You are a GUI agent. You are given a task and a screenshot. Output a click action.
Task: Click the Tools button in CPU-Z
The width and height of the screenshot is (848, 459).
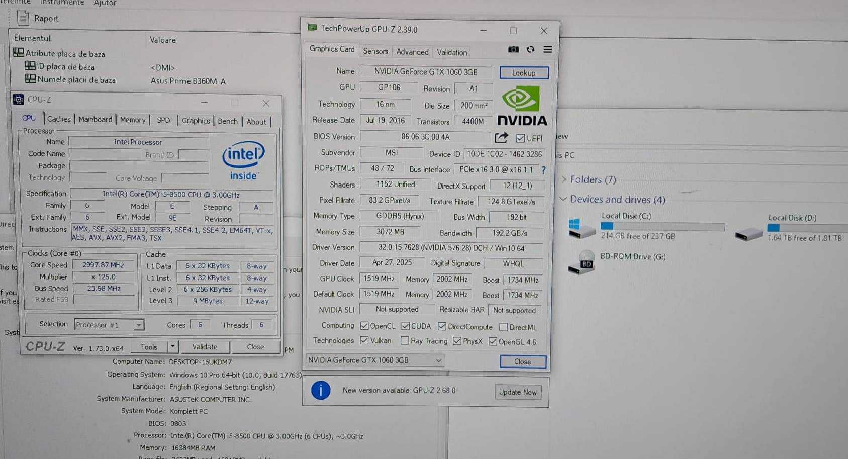[149, 347]
